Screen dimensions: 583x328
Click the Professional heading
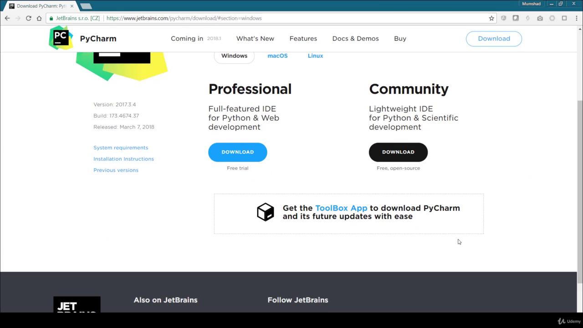pos(250,89)
